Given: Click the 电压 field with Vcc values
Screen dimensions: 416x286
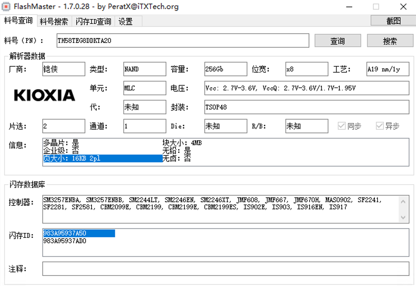Looking at the screenshot, I should 307,88.
